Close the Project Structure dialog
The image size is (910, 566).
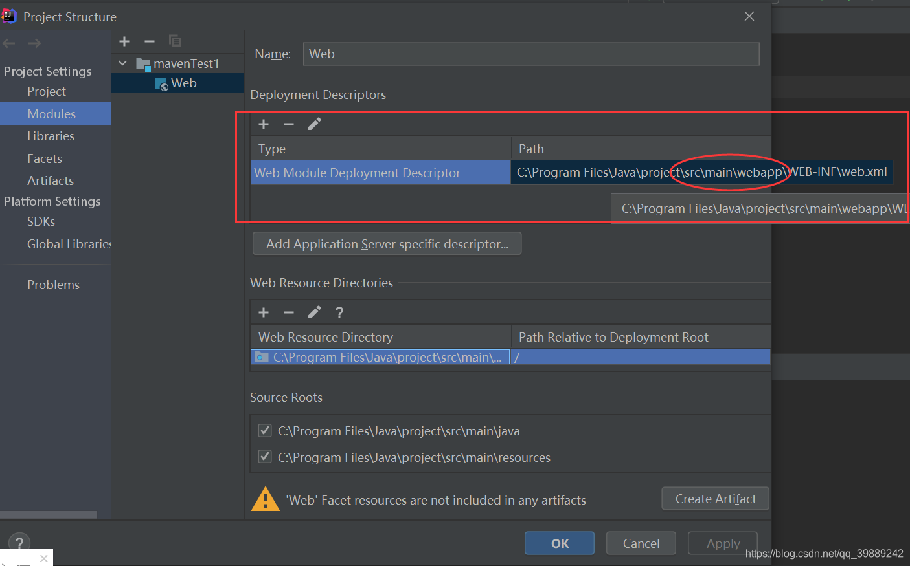[x=749, y=16]
